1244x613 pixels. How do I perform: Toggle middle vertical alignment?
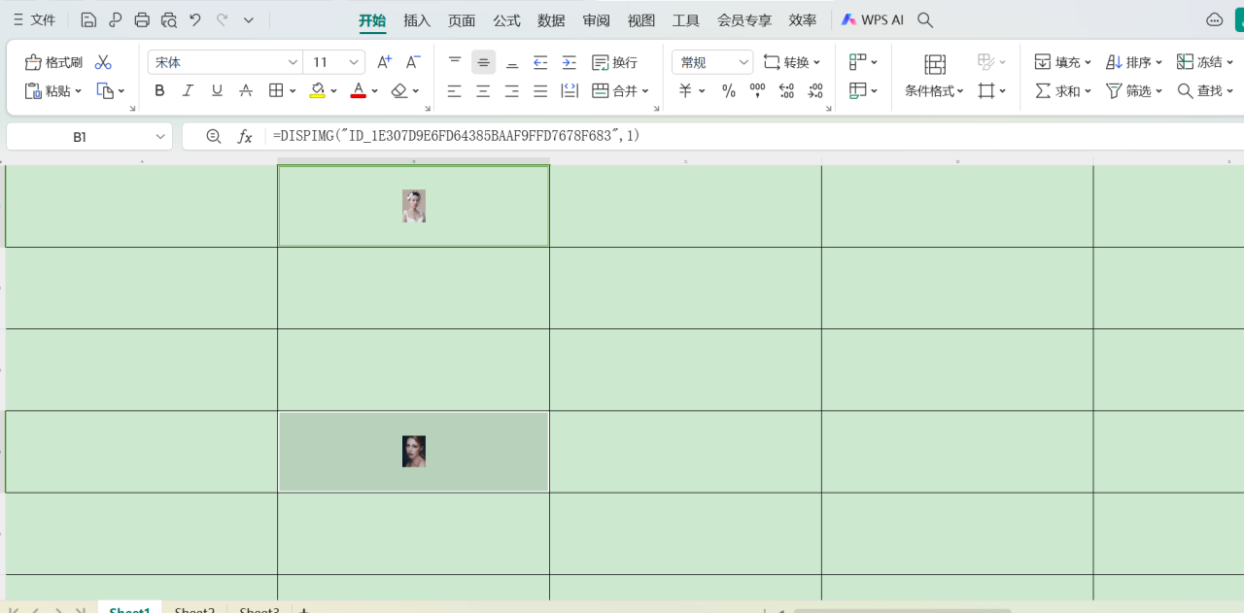[x=483, y=62]
